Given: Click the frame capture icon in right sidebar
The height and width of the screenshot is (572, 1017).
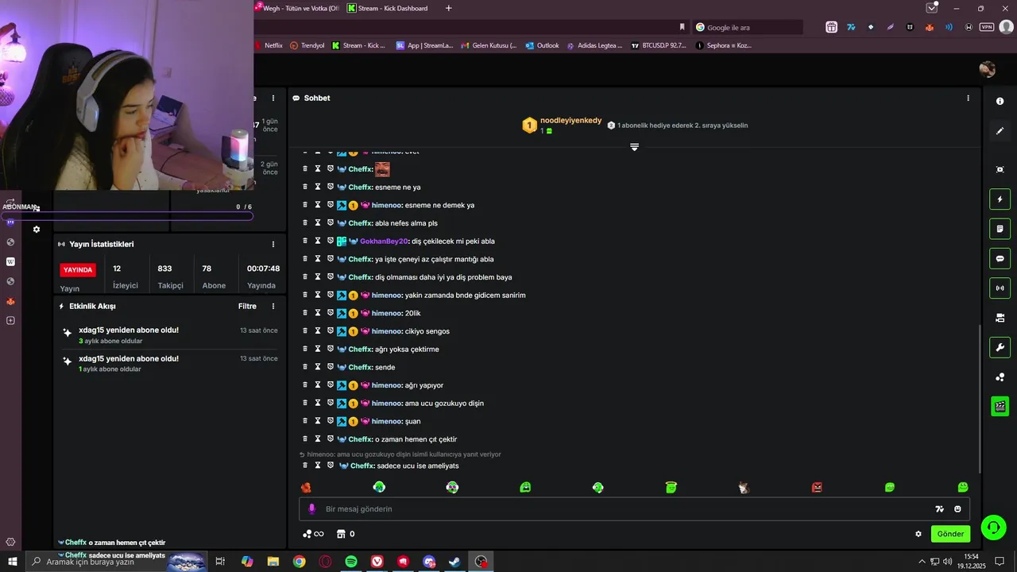Looking at the screenshot, I should (1000, 169).
